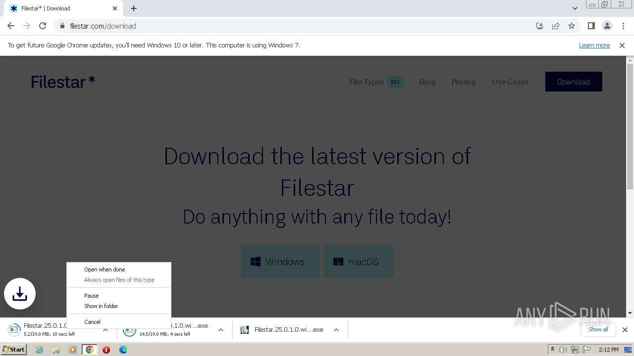Click the progress icon of 5.2/19.0 MB download
The image size is (634, 356).
[x=14, y=330]
